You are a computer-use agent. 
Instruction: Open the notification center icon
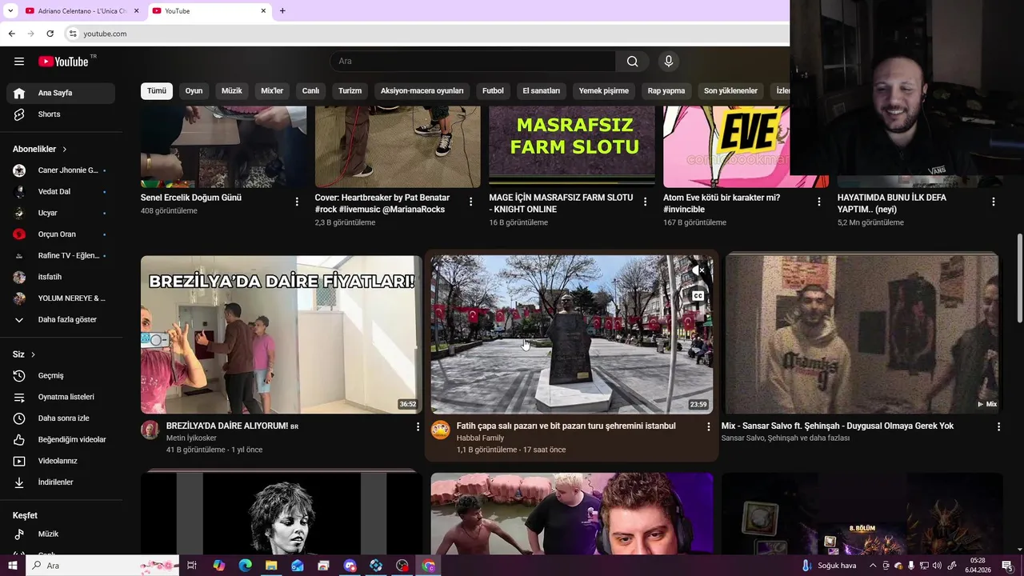pyautogui.click(x=1006, y=566)
